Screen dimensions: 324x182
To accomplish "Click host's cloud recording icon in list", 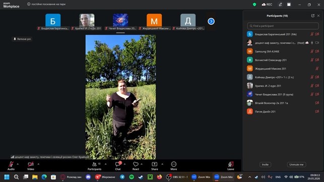I will 307,43.
